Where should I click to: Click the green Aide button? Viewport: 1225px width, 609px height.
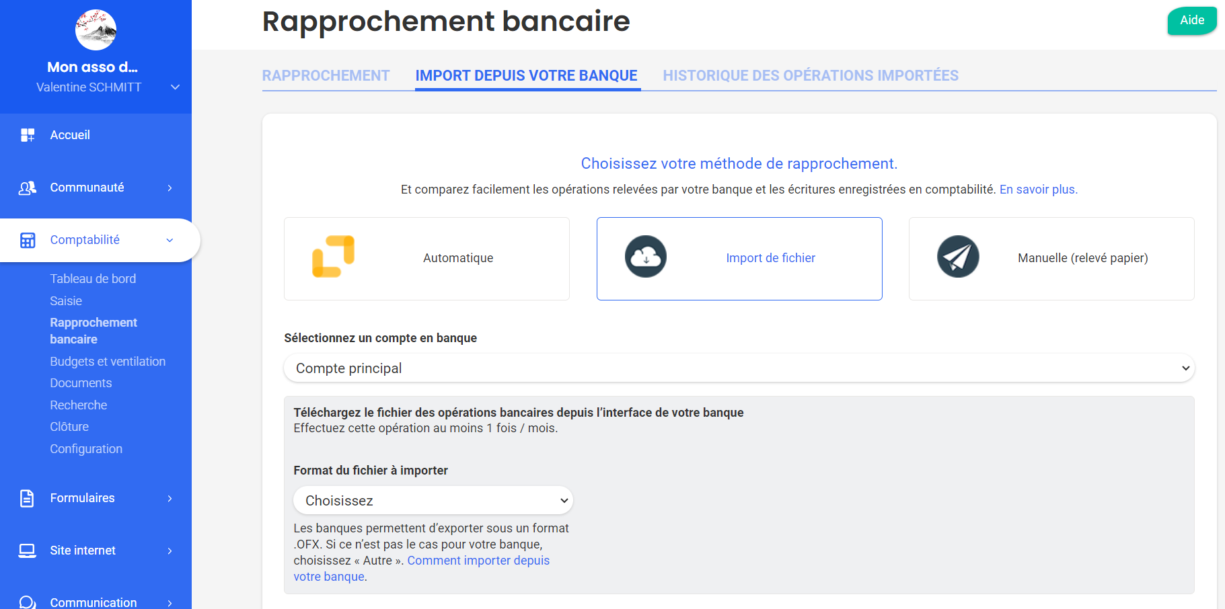[1191, 20]
